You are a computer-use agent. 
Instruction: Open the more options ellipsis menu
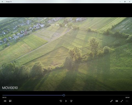[127, 101]
